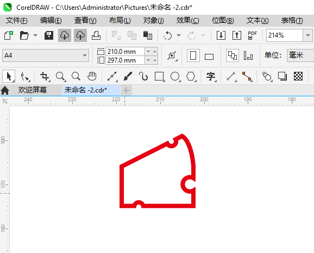This screenshot has height=253, width=314.
Task: Open the 查看(V) menu
Action: click(x=85, y=21)
